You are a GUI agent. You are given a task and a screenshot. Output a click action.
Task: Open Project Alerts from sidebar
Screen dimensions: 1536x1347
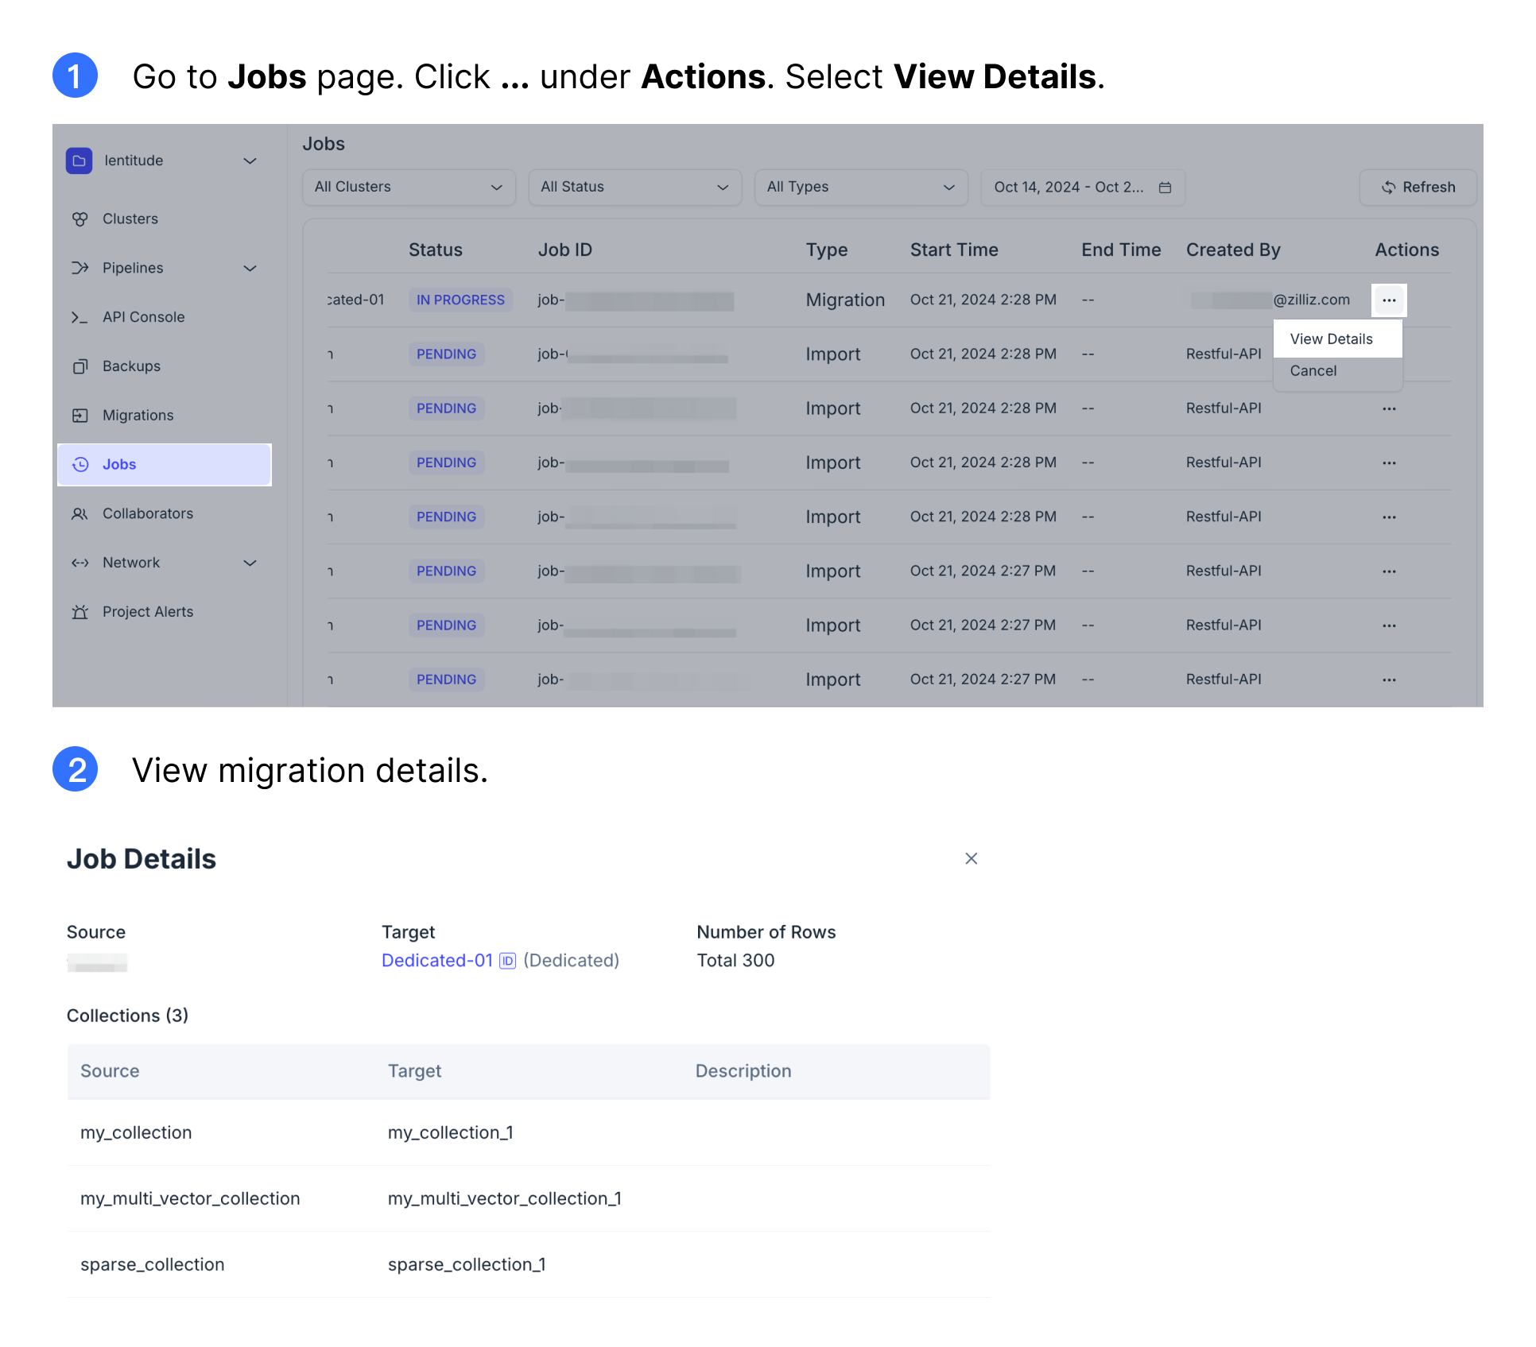point(147,612)
